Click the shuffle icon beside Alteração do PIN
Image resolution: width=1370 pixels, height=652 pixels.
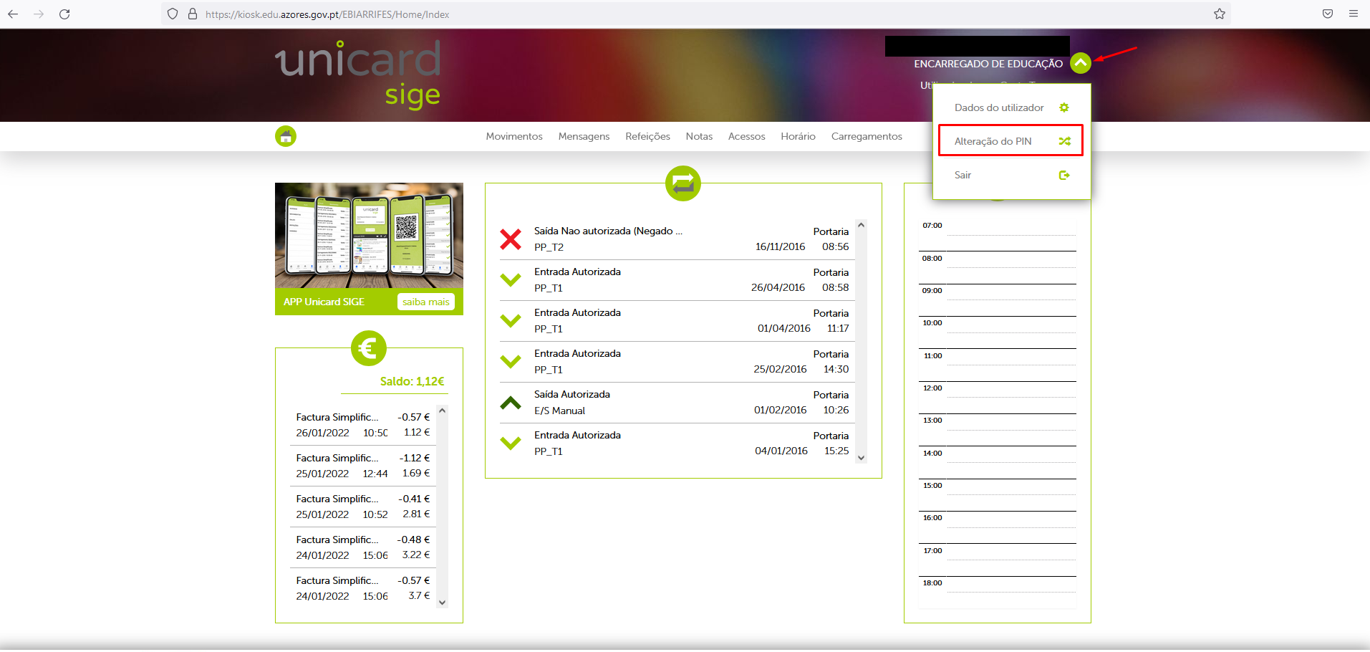pyautogui.click(x=1064, y=141)
